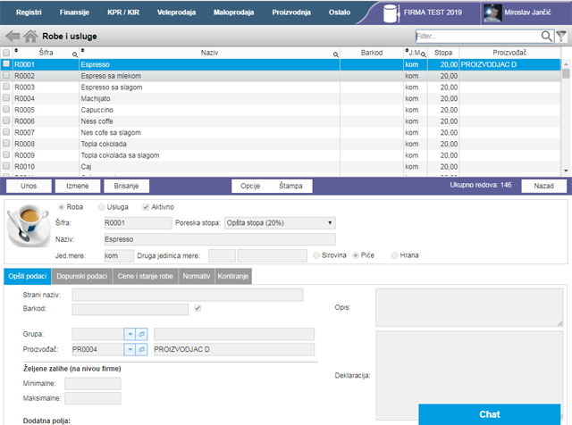Click the lookup icon next to Grupa field
572x425 pixels.
[x=141, y=333]
